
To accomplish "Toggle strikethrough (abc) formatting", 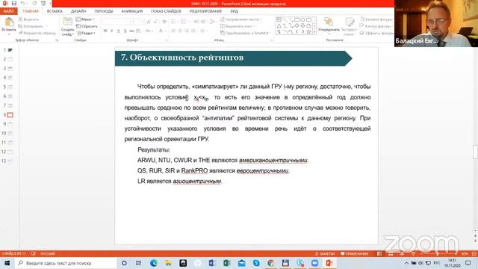I will (131, 31).
